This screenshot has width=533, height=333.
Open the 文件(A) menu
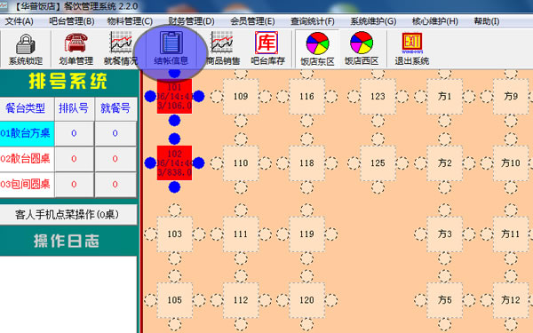[19, 21]
